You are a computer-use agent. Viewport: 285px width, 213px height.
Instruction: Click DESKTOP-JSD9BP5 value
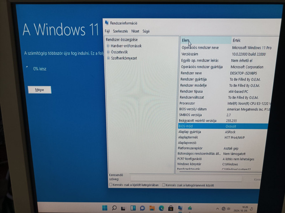[x=243, y=73]
